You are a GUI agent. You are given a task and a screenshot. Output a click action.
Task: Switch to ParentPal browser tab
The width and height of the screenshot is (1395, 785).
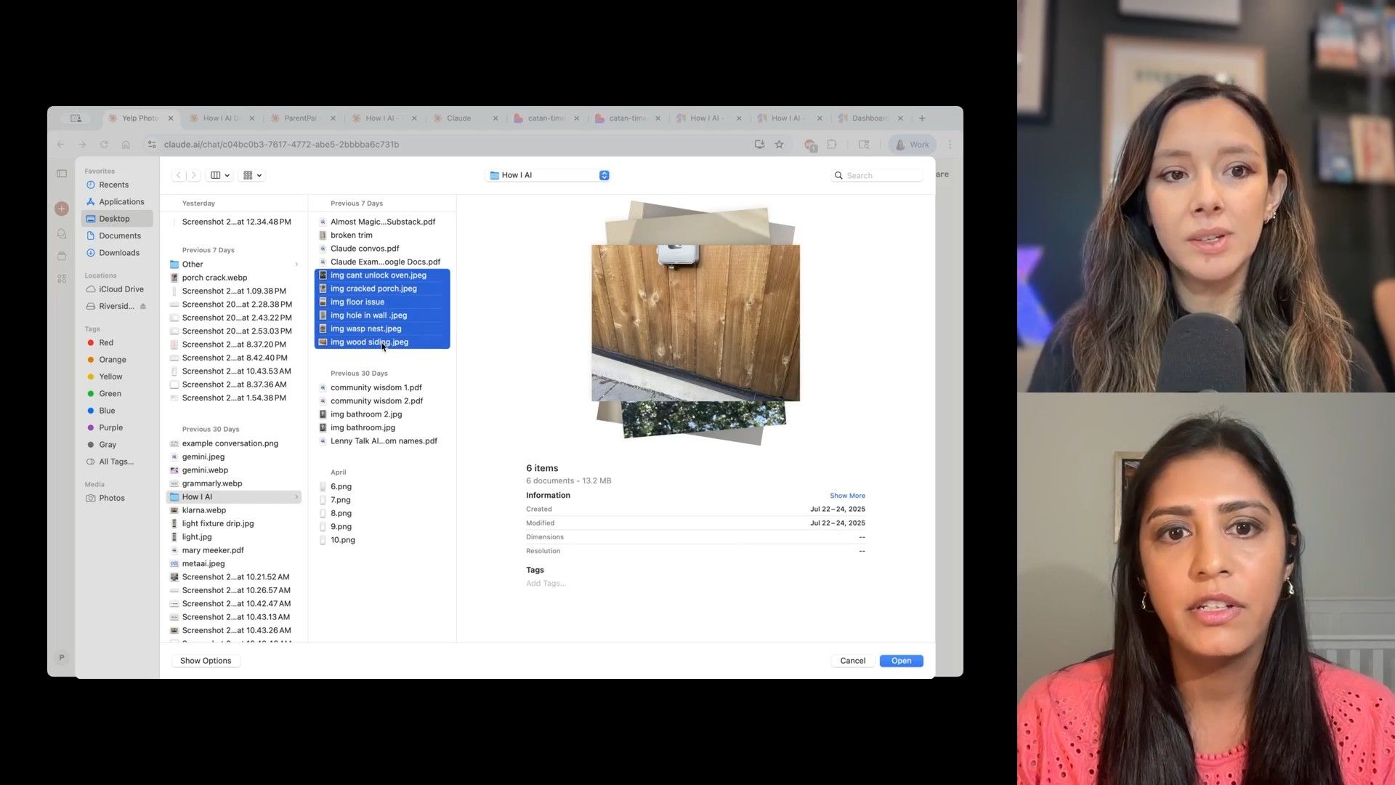[301, 118]
